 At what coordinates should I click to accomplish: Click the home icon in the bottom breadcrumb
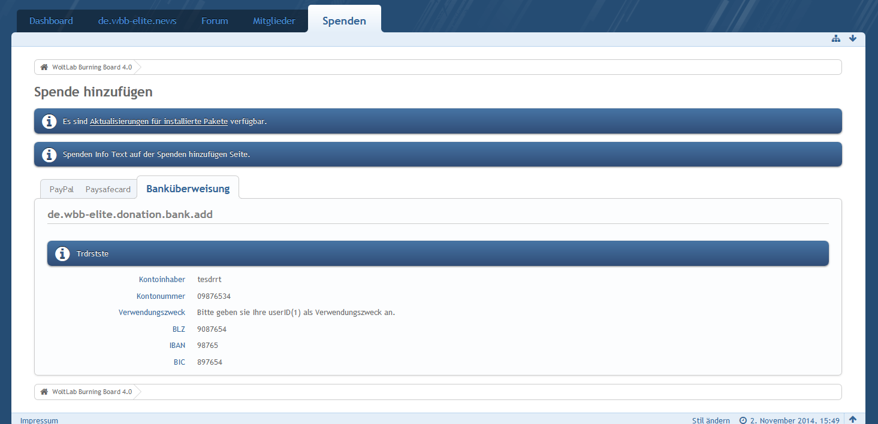[x=44, y=392]
